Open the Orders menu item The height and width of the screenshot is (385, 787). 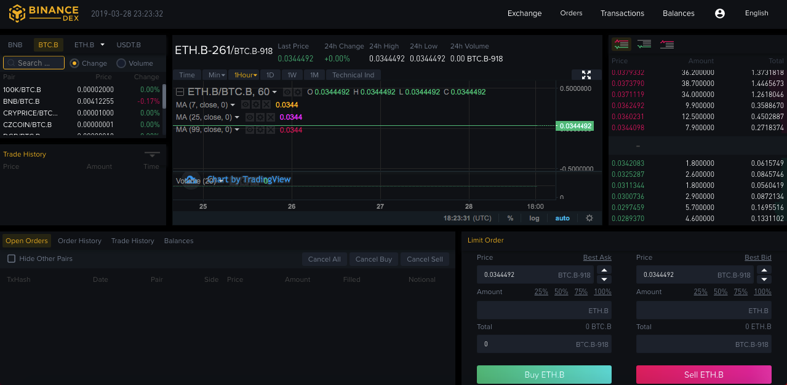click(x=571, y=13)
